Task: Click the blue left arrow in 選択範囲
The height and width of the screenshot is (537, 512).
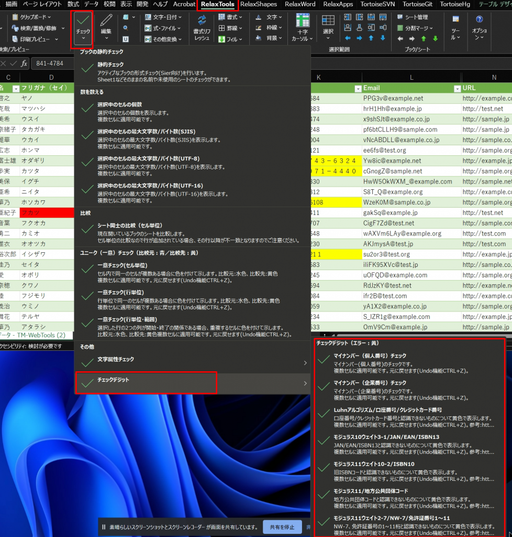Action: (x=348, y=38)
